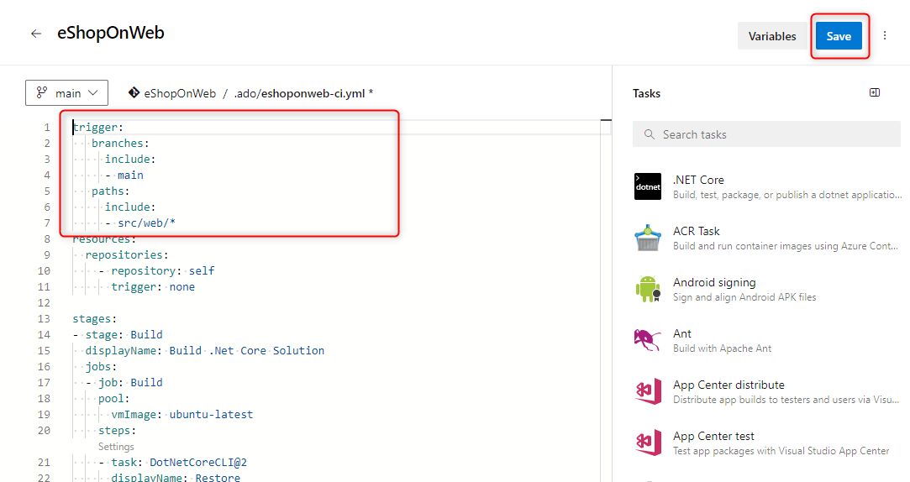Click the App Center test icon
Viewport: 910px width, 482px height.
[648, 443]
